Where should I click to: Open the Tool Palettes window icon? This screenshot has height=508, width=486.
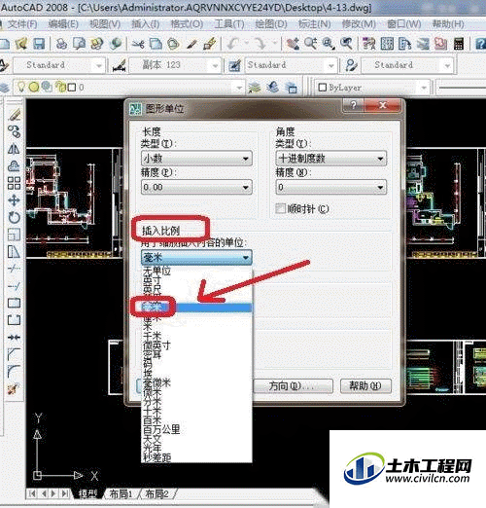pyautogui.click(x=405, y=44)
